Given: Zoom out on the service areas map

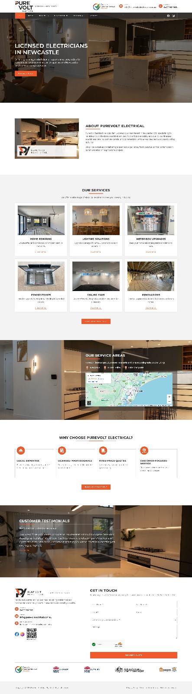Looking at the screenshot, I should coord(169,401).
